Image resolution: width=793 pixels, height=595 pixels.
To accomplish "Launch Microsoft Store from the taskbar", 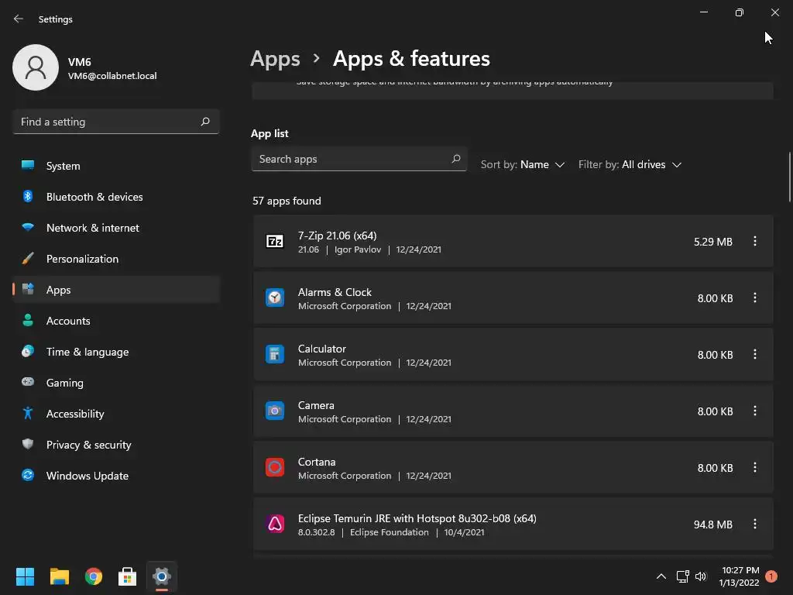I will (128, 576).
